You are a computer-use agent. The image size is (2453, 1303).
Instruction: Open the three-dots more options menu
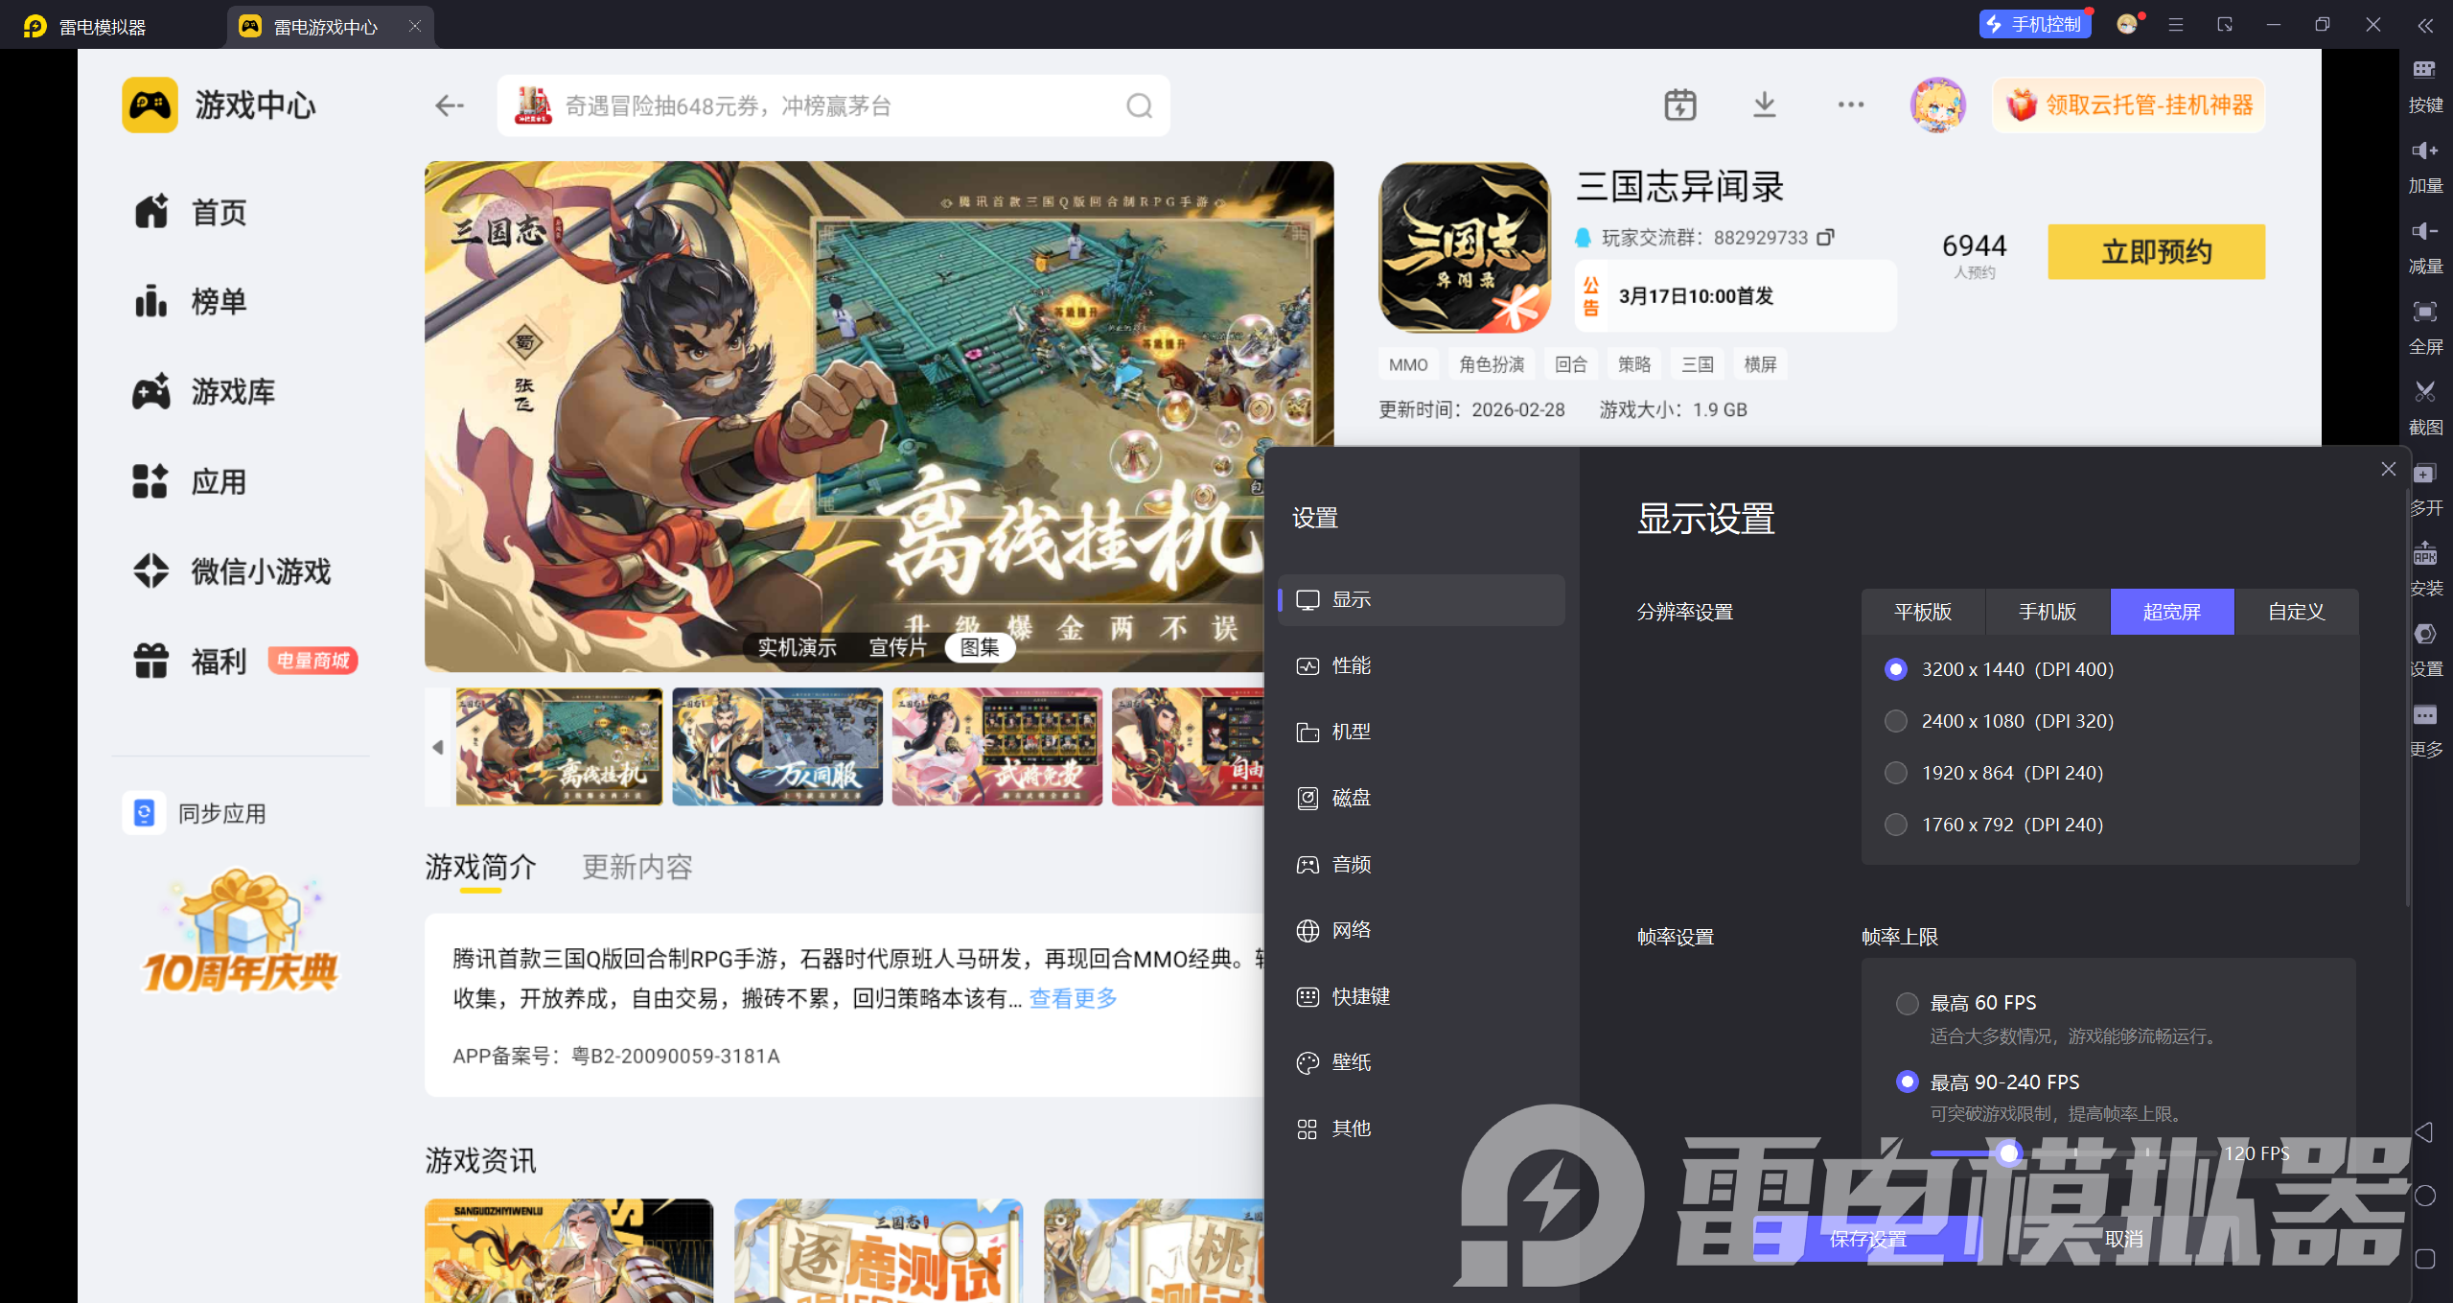[x=1850, y=105]
